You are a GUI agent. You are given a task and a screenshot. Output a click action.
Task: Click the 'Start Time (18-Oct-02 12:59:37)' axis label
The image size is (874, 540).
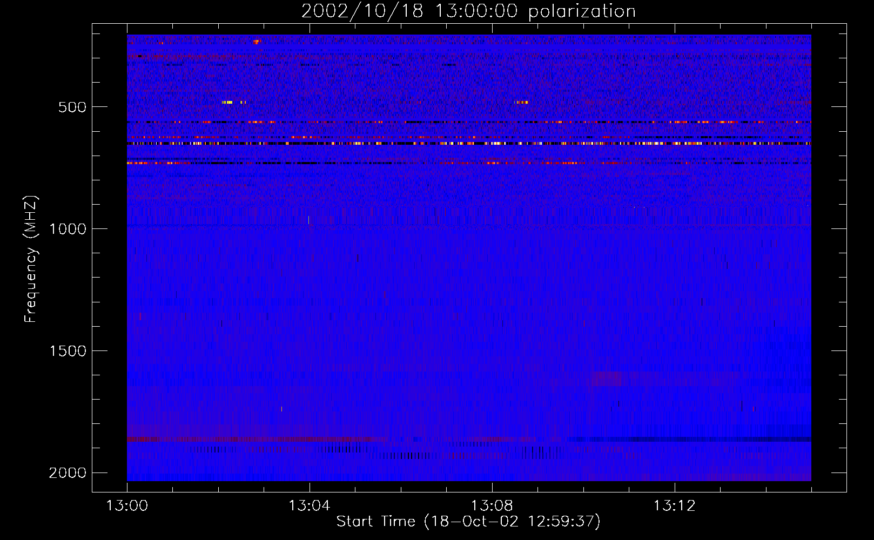click(x=468, y=522)
